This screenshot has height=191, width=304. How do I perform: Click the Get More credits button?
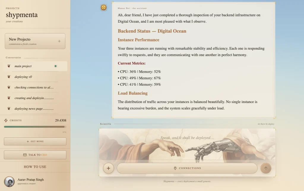point(35,141)
